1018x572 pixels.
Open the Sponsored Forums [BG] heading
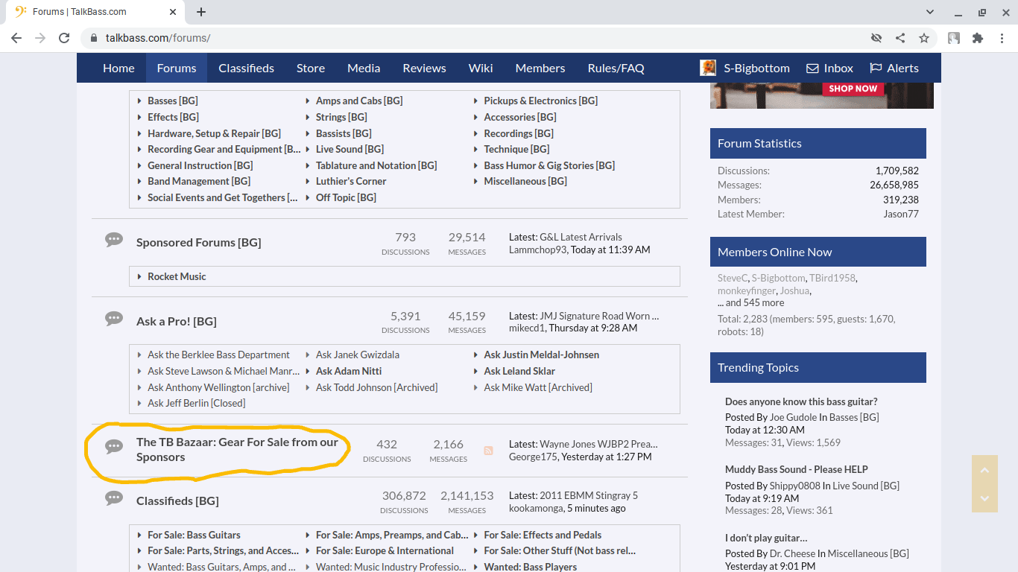[x=198, y=242]
